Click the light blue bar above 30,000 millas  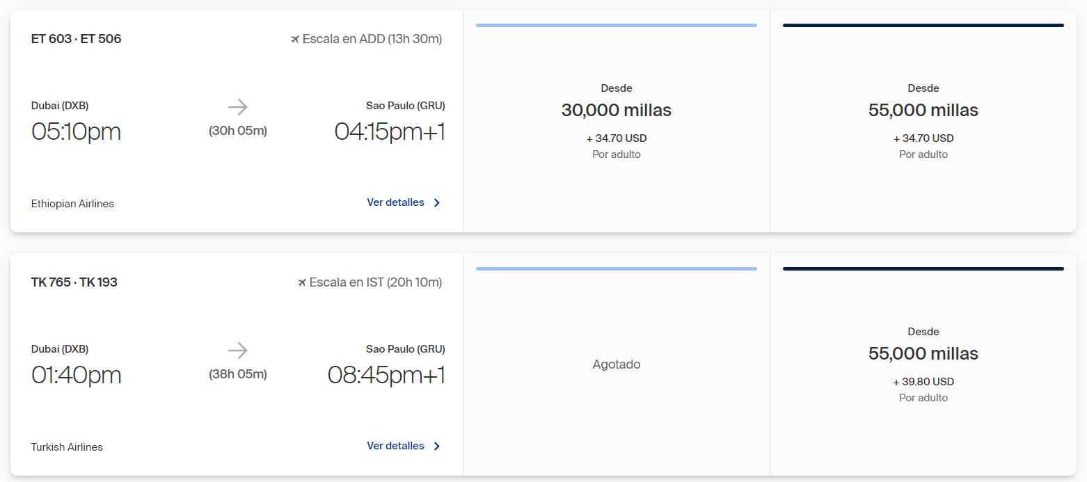[x=617, y=26]
